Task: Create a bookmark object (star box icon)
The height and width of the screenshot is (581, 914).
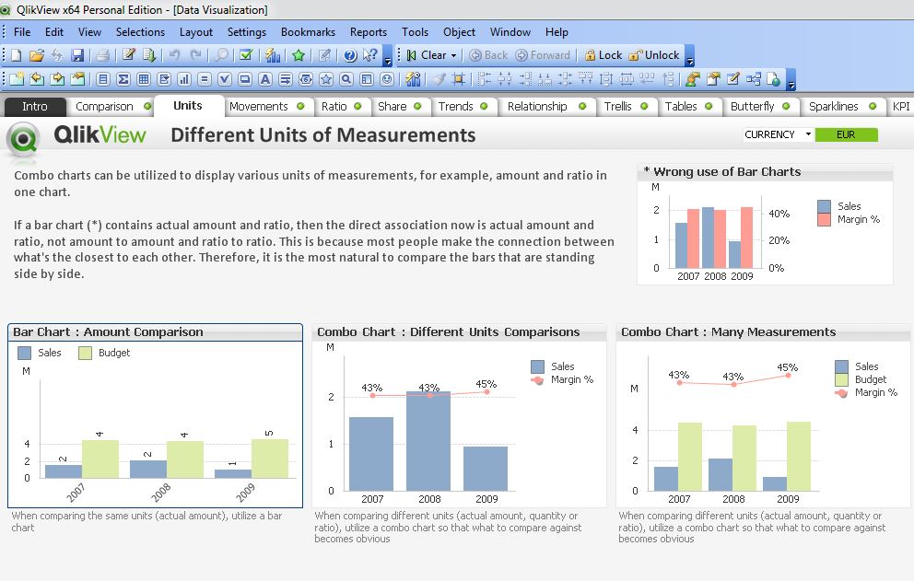Action: (326, 79)
